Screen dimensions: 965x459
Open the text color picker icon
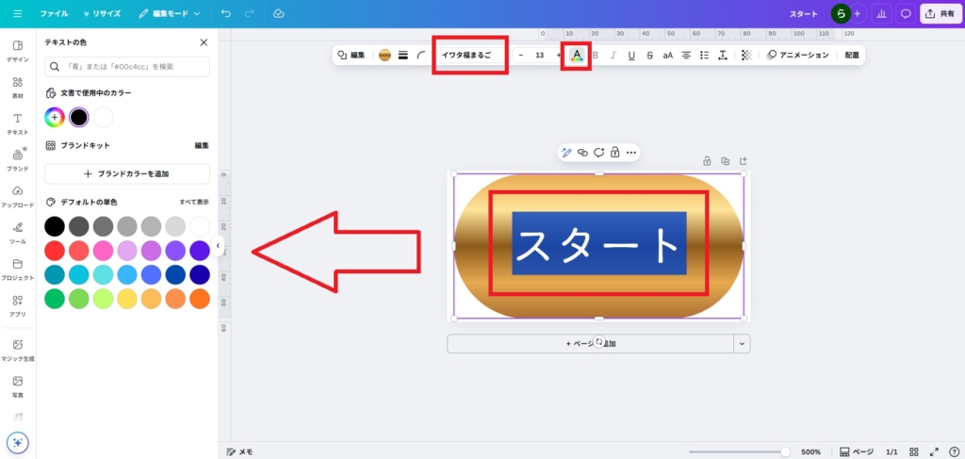pos(576,56)
